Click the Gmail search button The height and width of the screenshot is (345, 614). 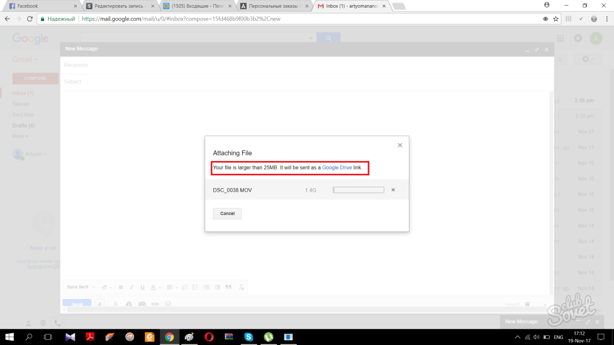(328, 38)
